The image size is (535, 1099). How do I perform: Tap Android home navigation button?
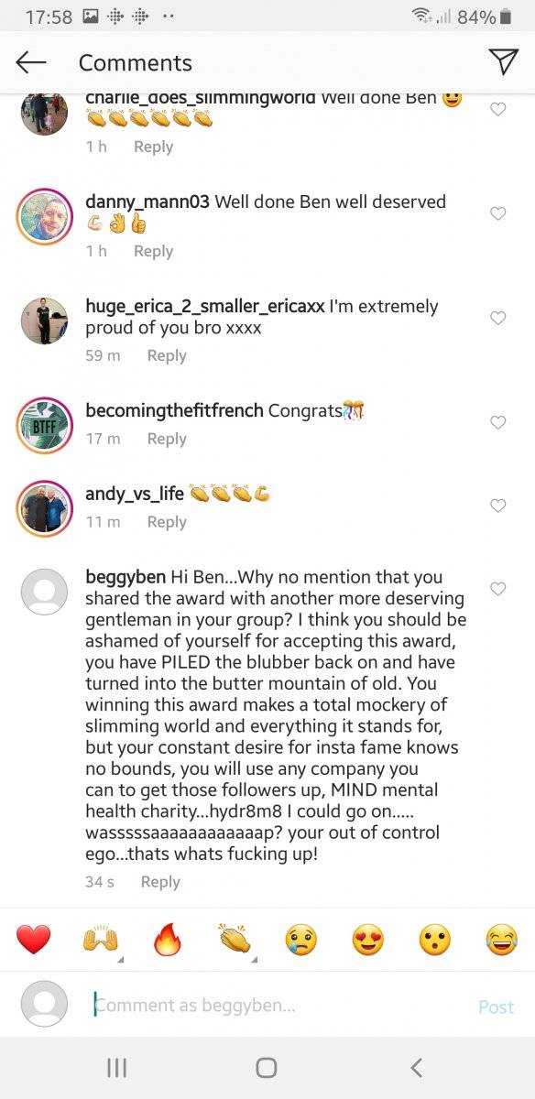click(267, 1067)
